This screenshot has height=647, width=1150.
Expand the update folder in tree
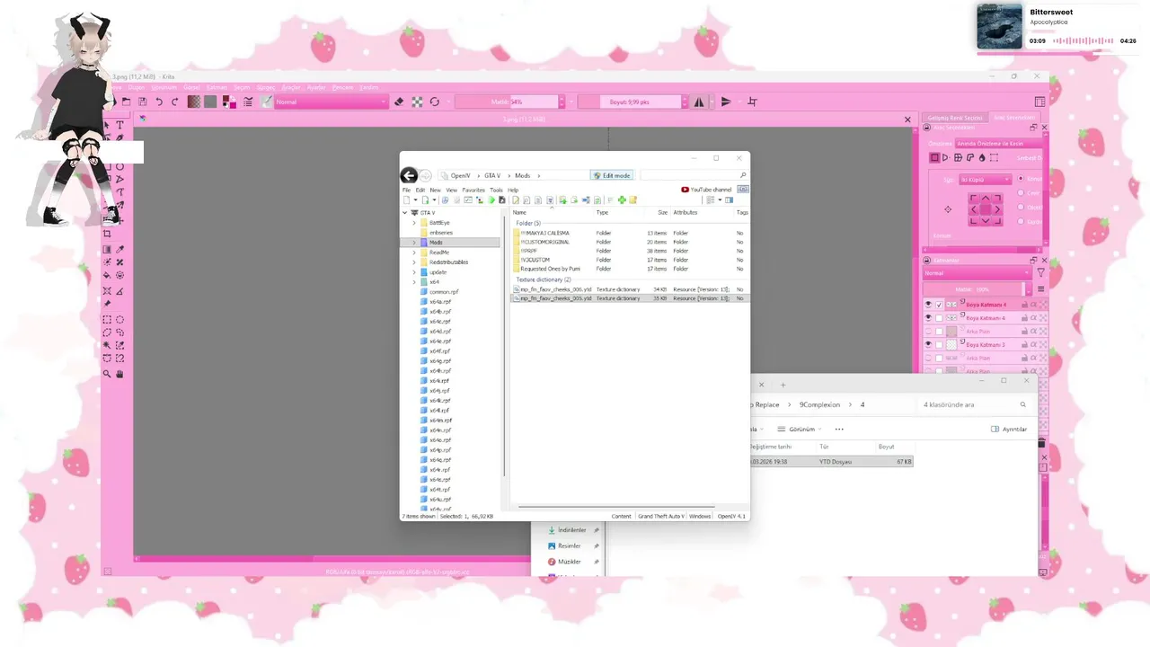coord(414,272)
